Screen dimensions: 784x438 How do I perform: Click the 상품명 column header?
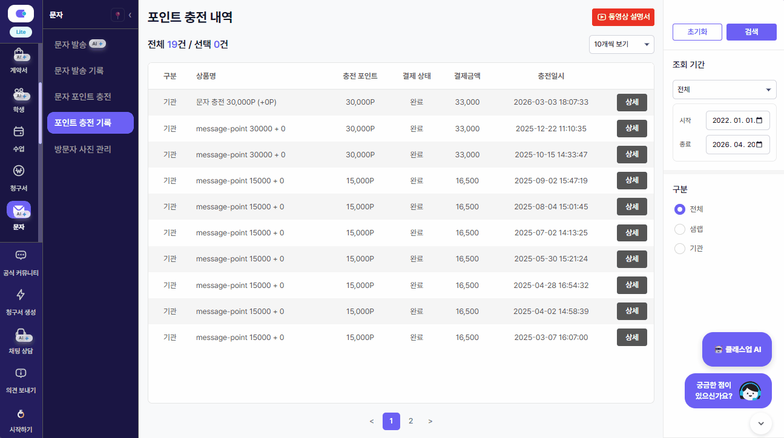coord(206,76)
